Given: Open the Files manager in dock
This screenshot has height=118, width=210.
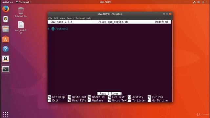Looking at the screenshot, I should [6, 29].
